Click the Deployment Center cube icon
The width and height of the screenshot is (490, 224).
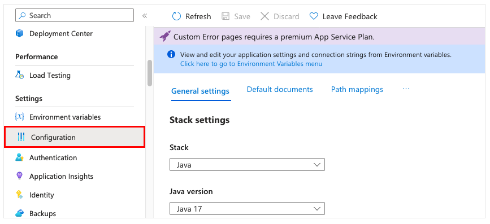coord(20,33)
